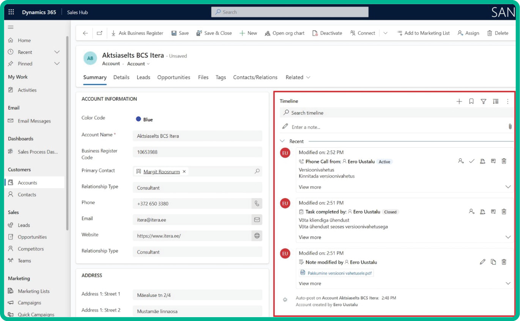Click Save & Close

214,33
